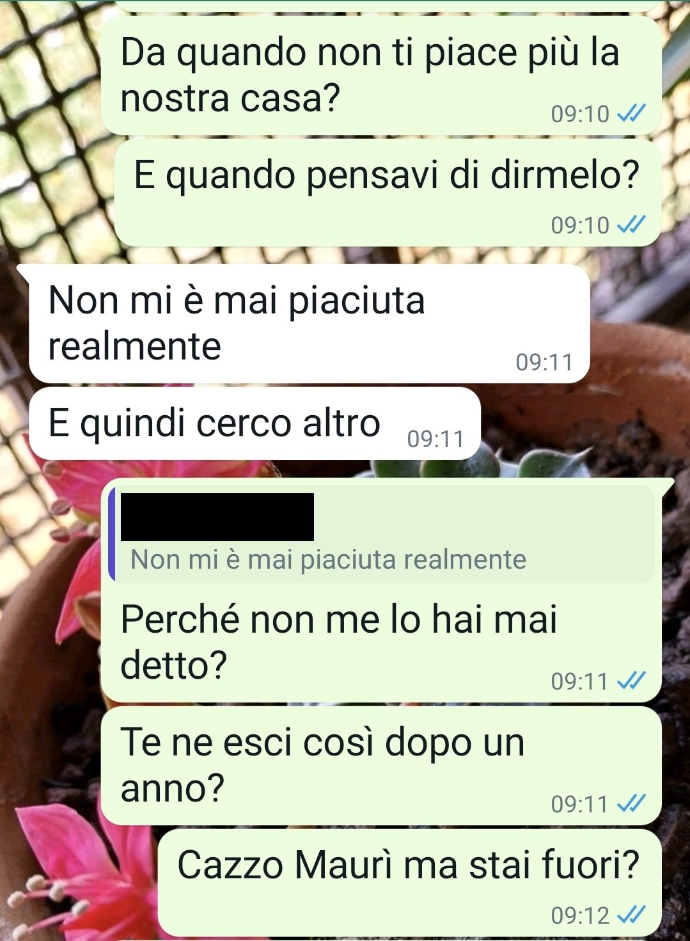This screenshot has width=690, height=941.
Task: Tap the blacked-out sender name in the quoted reply
Action: (x=217, y=517)
